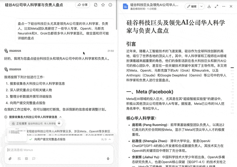Click the conversation title 硅谷AI公司华人科学家与负责人盘点

click(x=34, y=5)
